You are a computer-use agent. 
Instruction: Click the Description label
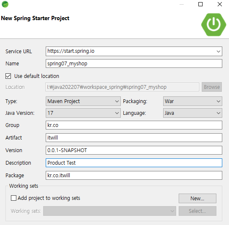[x=18, y=163]
